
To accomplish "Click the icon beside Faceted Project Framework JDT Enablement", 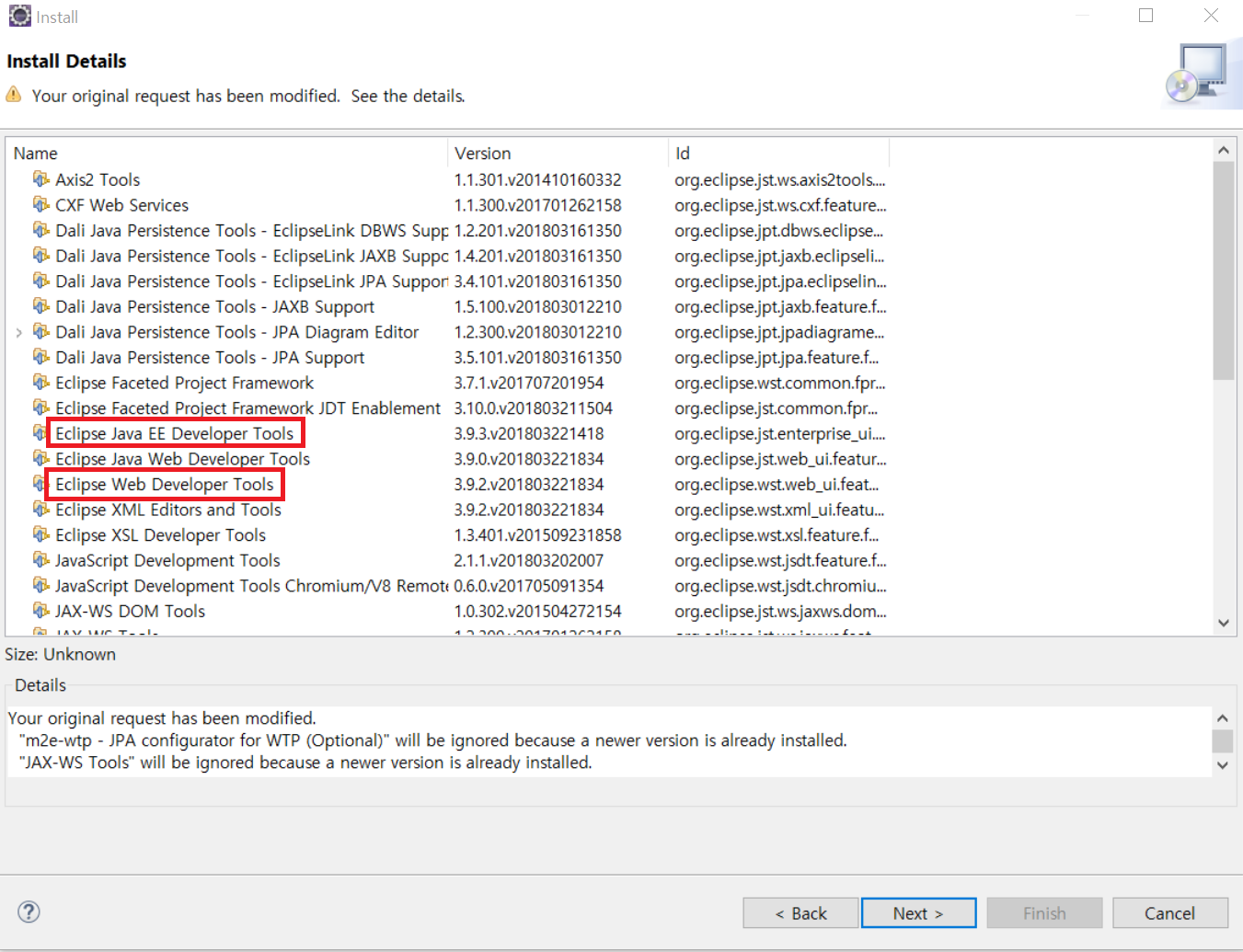I will tap(41, 407).
